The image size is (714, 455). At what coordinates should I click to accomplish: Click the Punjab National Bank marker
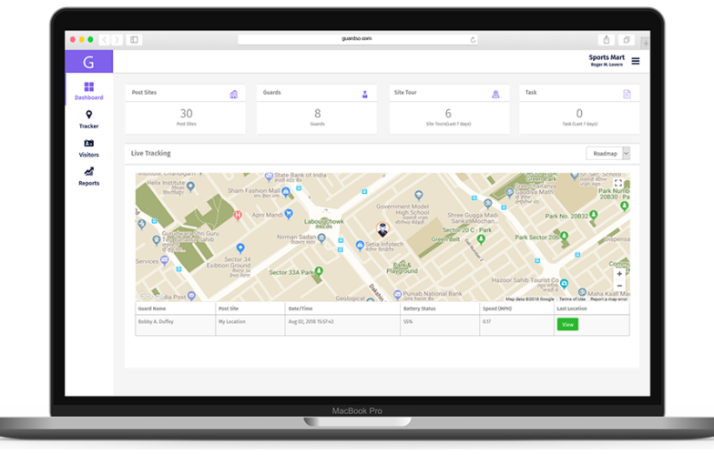[x=397, y=295]
